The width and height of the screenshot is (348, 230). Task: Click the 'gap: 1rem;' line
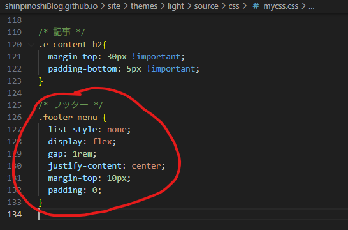pos(73,154)
